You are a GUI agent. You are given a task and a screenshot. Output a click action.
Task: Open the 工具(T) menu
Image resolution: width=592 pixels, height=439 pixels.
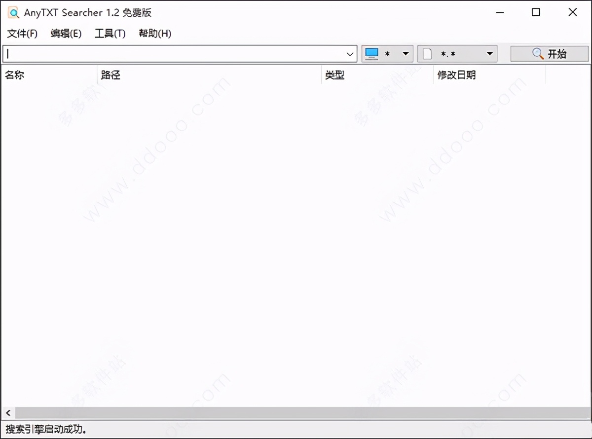click(110, 34)
